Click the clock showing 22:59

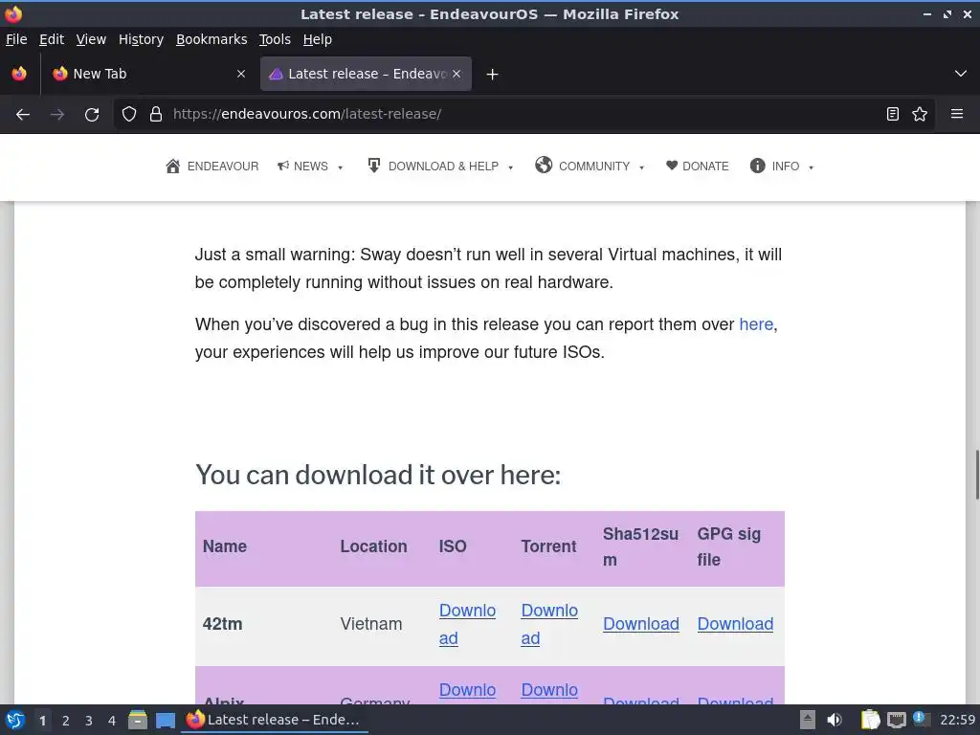957,720
